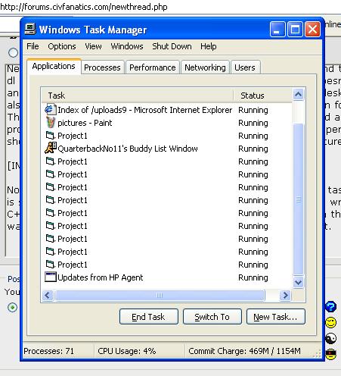The width and height of the screenshot is (341, 376).
Task: Click the blue question mark icon
Action: click(x=330, y=307)
